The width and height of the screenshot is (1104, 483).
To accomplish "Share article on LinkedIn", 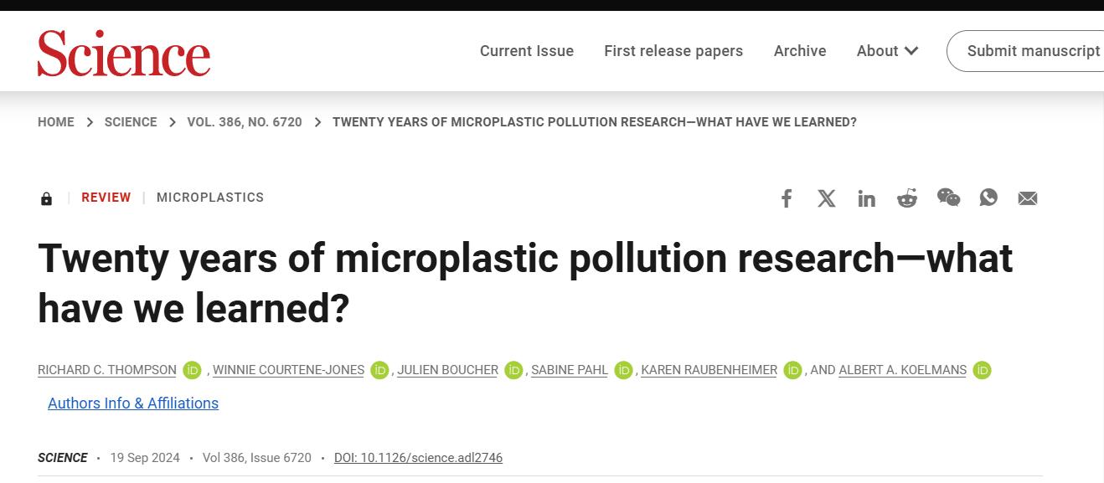I will [x=867, y=198].
